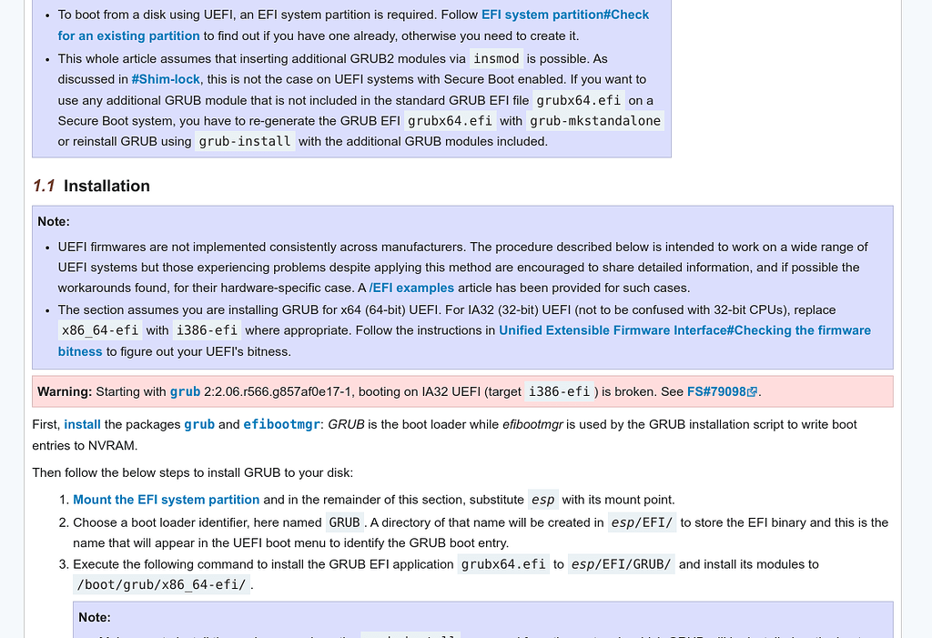The width and height of the screenshot is (932, 638).
Task: Click the grub-install code snippet
Action: [x=244, y=141]
